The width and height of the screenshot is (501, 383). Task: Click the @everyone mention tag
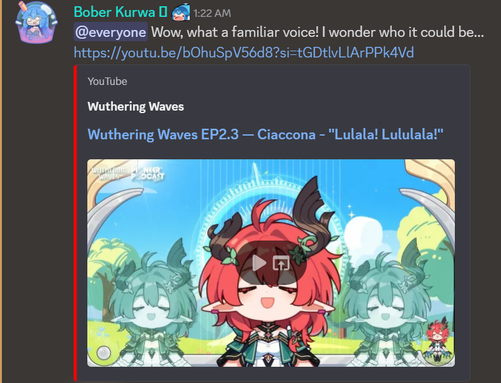[x=110, y=32]
